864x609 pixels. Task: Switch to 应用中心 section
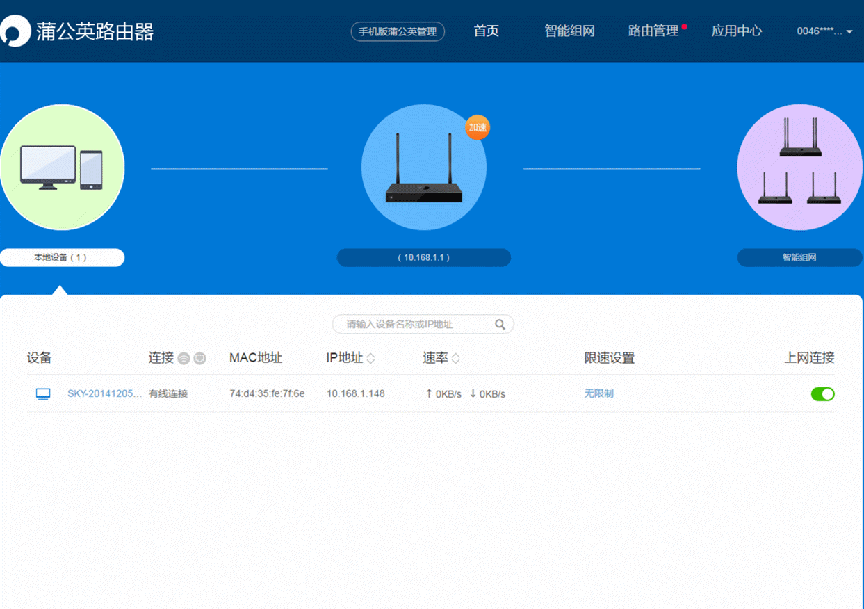pyautogui.click(x=737, y=31)
